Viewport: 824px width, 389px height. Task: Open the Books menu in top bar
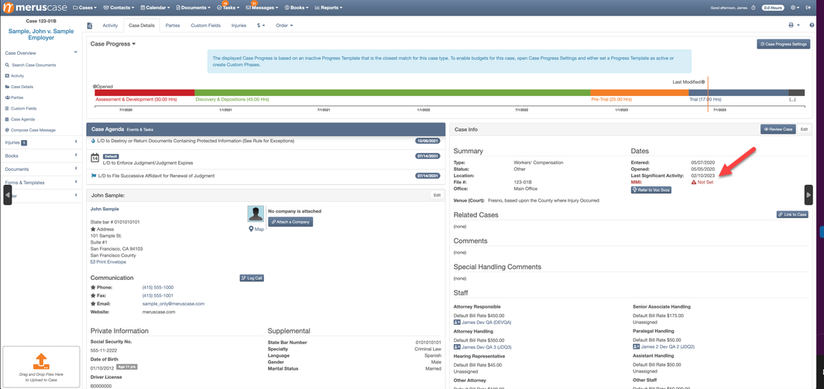(297, 8)
